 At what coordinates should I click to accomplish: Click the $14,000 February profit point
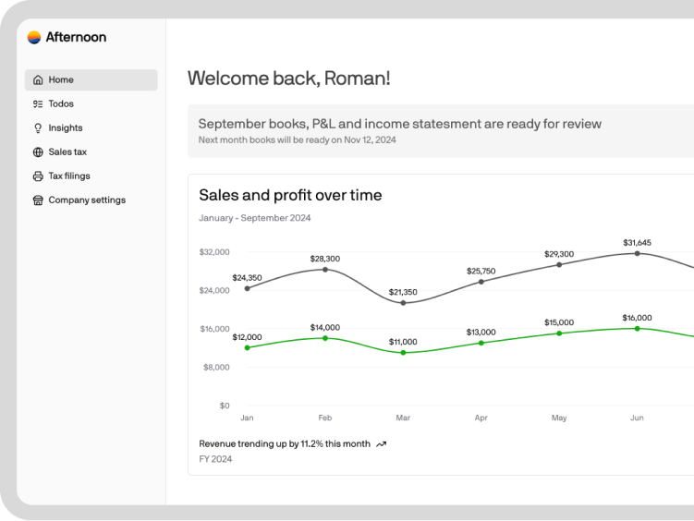(325, 338)
